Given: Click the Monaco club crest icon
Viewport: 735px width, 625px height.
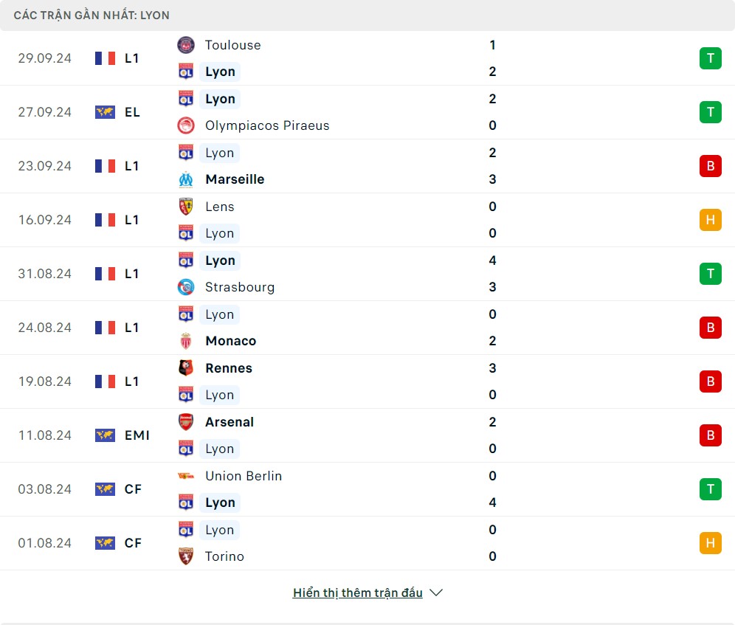Looking at the screenshot, I should [x=186, y=341].
